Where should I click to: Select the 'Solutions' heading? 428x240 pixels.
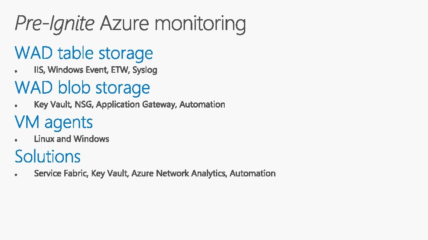[x=48, y=156]
